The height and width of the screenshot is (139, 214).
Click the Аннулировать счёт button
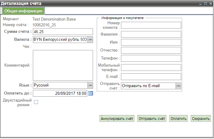[x=117, y=119]
